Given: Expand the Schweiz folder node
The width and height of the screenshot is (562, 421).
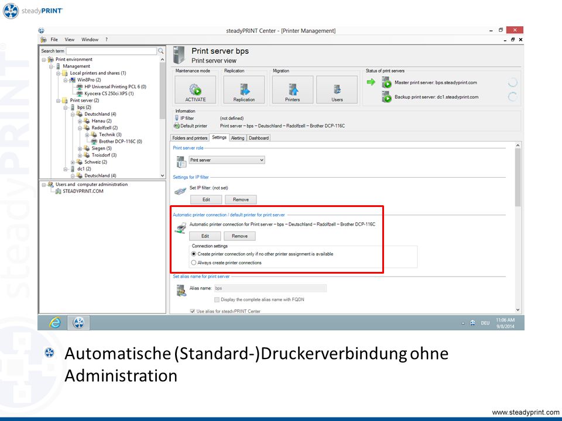Looking at the screenshot, I should 73,162.
